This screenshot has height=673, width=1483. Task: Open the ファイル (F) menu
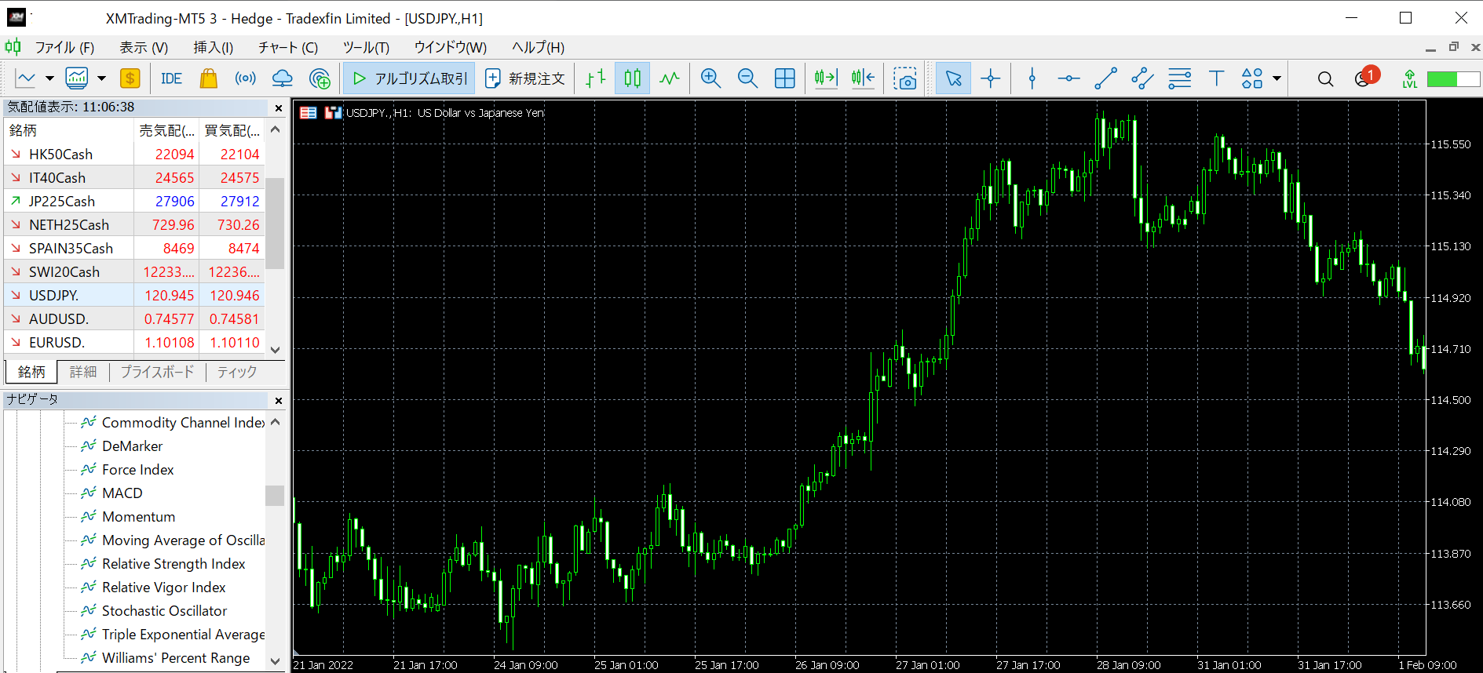[x=64, y=47]
